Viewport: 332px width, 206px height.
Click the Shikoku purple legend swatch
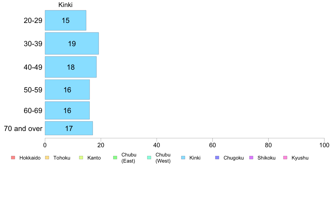tap(251, 158)
